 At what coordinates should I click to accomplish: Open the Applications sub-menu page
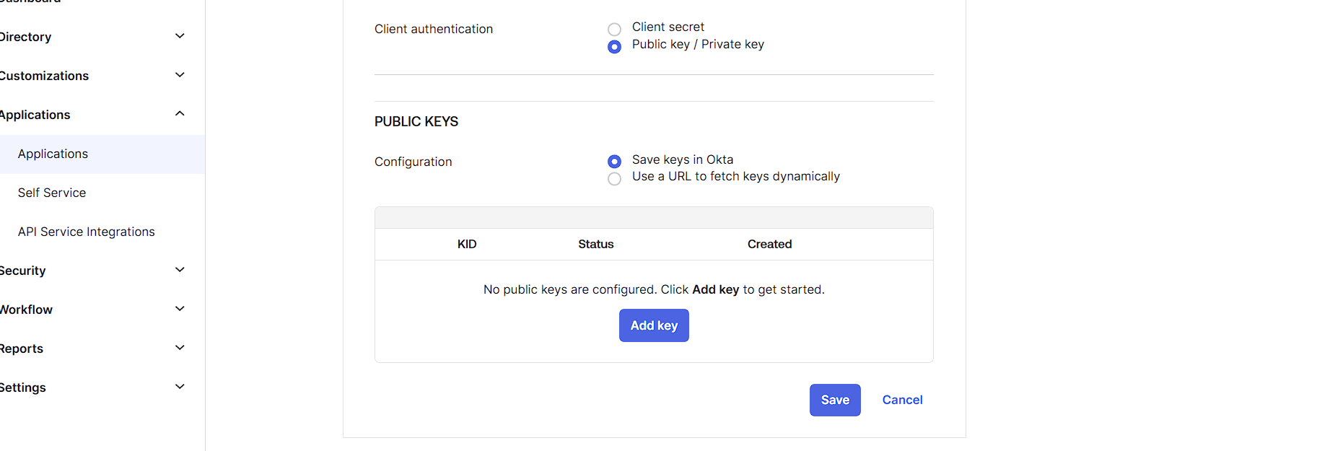pos(53,154)
